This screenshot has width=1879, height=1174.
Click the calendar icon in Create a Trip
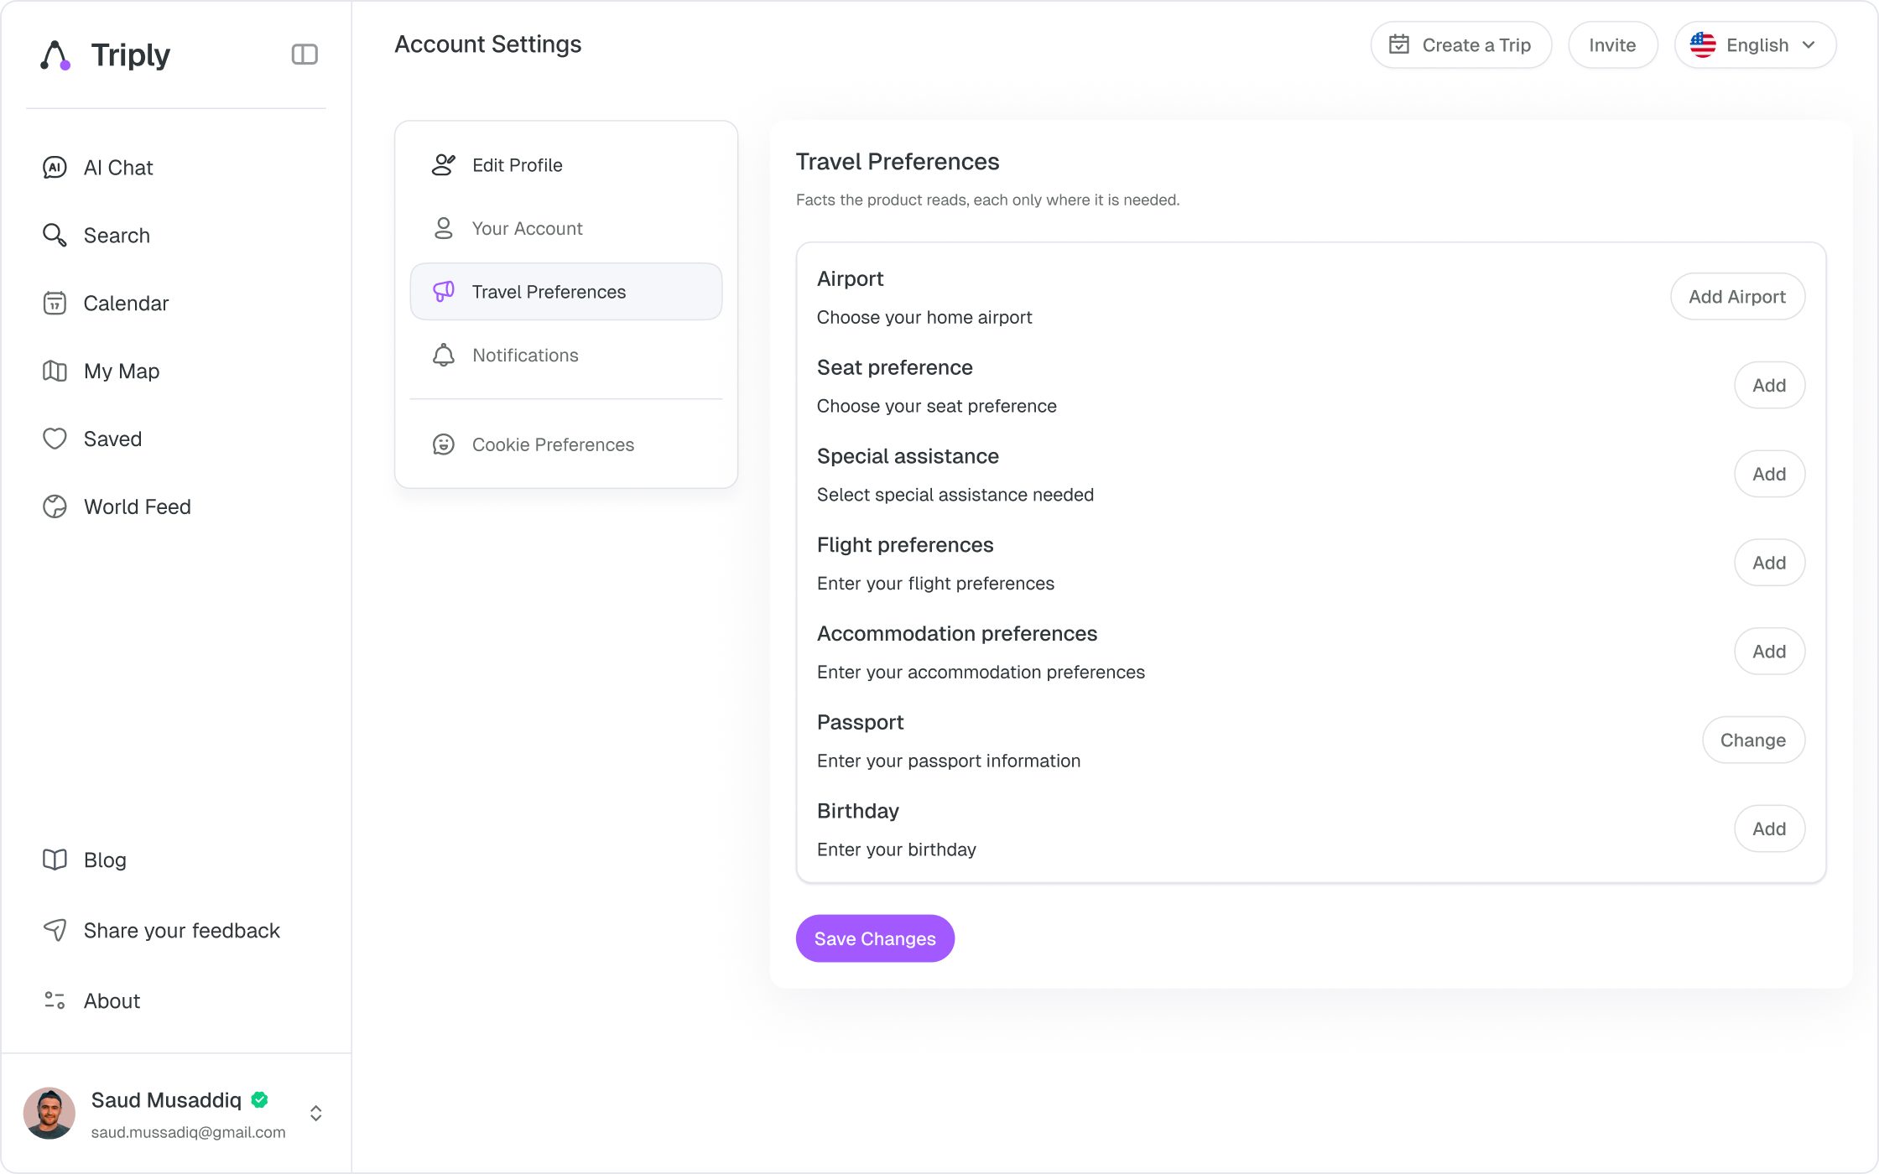pos(1399,44)
